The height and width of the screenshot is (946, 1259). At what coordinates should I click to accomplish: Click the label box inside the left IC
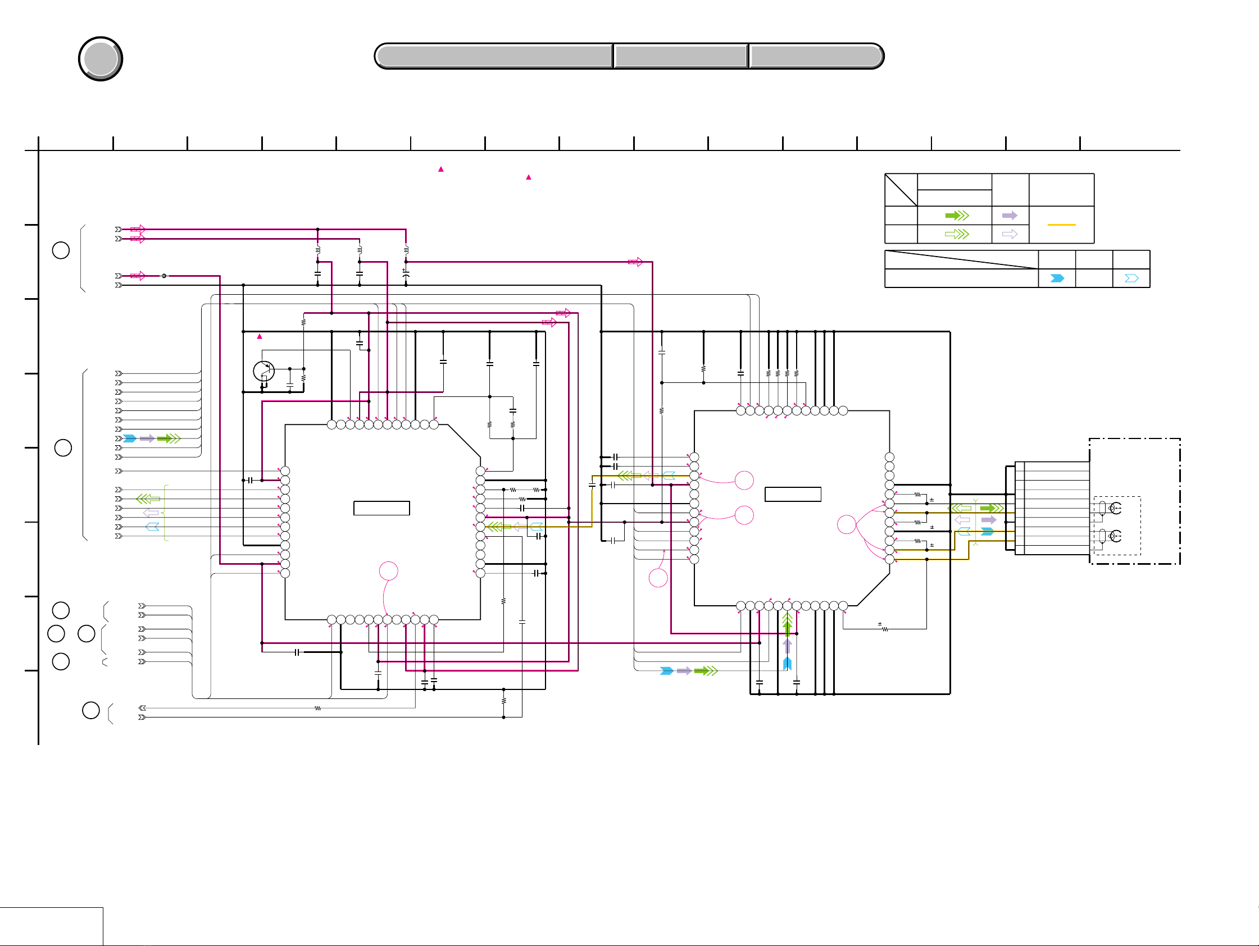(x=381, y=508)
